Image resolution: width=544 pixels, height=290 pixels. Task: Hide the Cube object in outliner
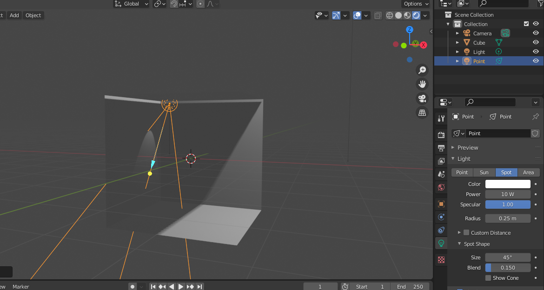(x=536, y=42)
